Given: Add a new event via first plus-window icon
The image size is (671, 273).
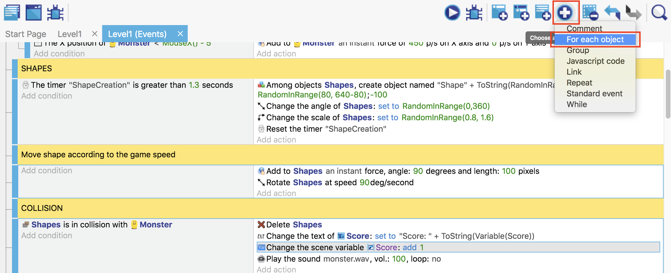Looking at the screenshot, I should pos(500,13).
